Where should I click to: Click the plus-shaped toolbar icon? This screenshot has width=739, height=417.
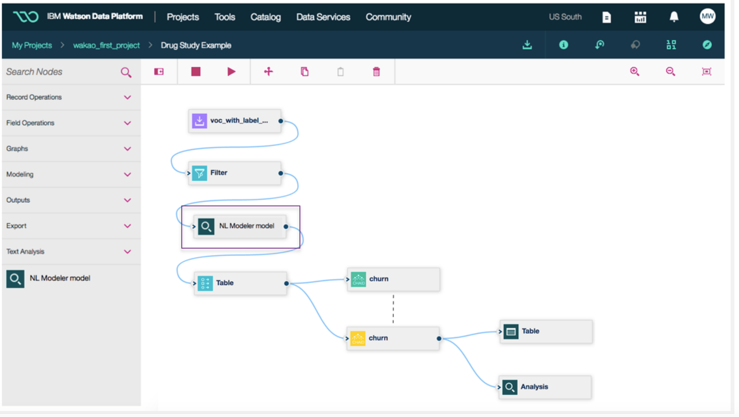[268, 72]
